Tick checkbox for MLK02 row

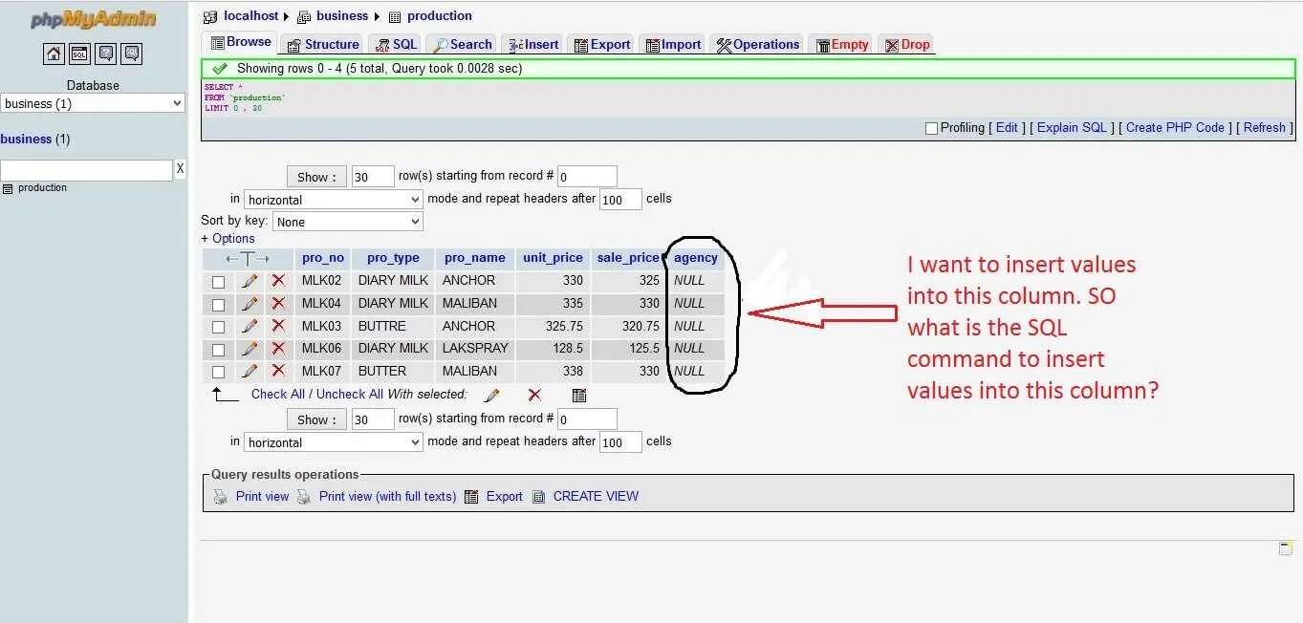pyautogui.click(x=218, y=282)
